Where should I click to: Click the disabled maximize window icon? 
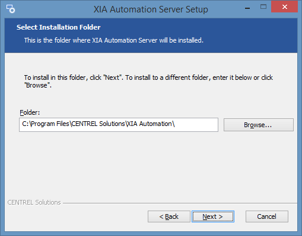(263, 7)
